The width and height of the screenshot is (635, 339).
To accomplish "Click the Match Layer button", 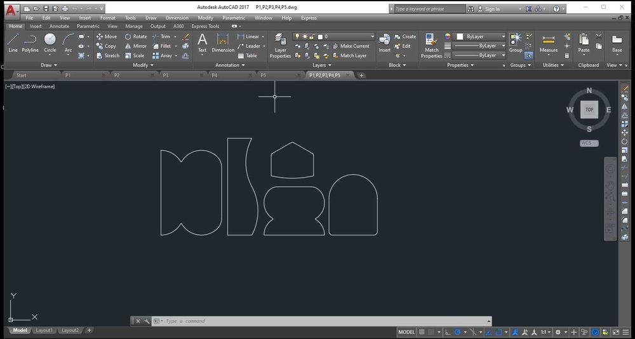I will (x=349, y=55).
